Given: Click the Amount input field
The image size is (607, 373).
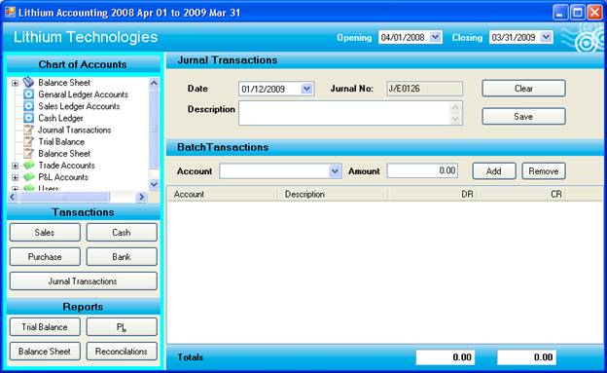Looking at the screenshot, I should pyautogui.click(x=422, y=170).
